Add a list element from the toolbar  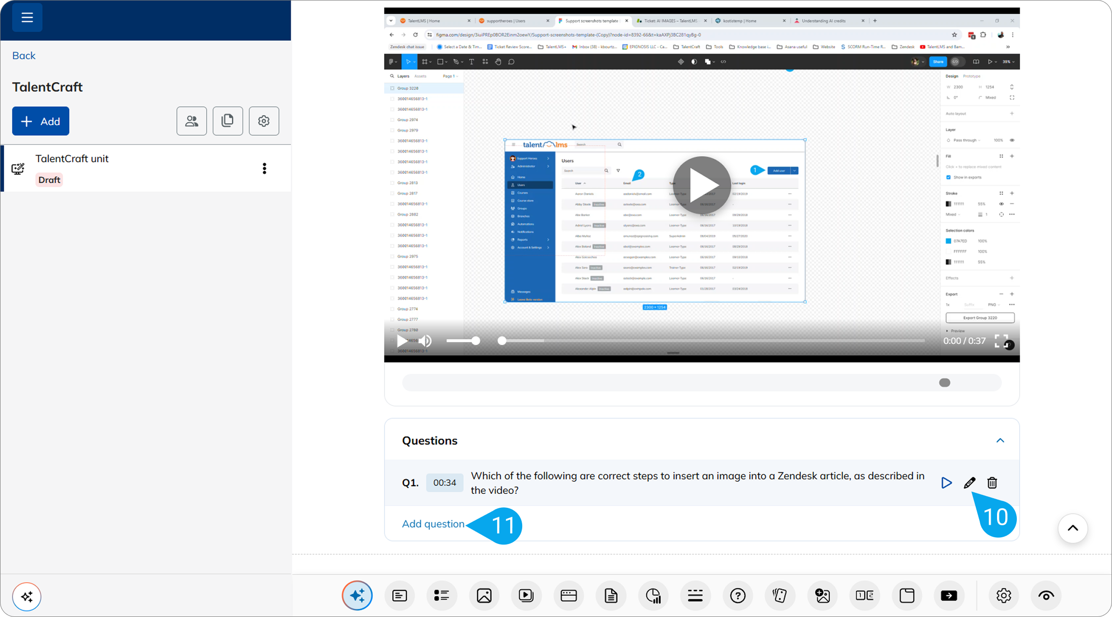pos(442,596)
